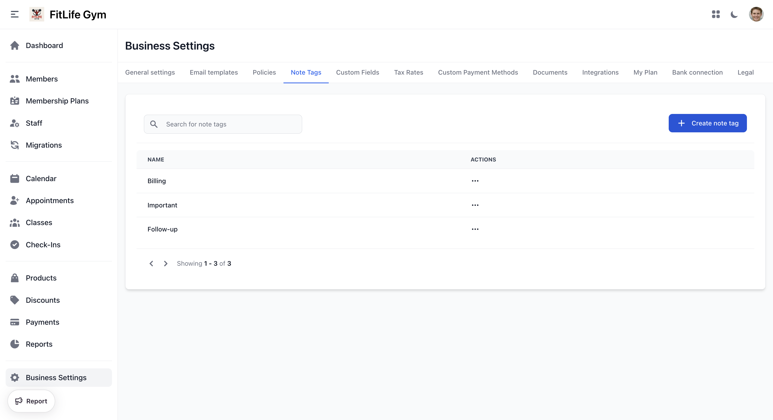
Task: Open actions menu for Billing tag
Action: (x=475, y=181)
